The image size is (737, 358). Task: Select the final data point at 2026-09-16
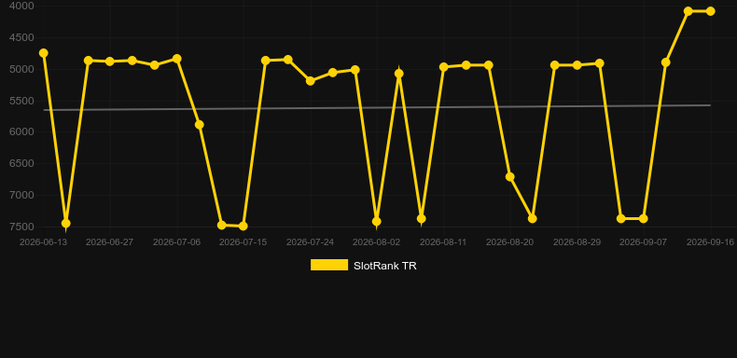[710, 11]
